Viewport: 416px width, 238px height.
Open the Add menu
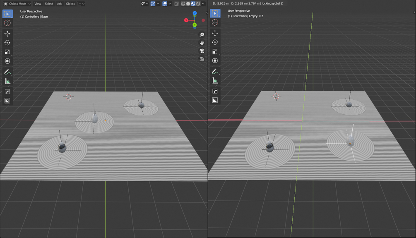pos(60,4)
